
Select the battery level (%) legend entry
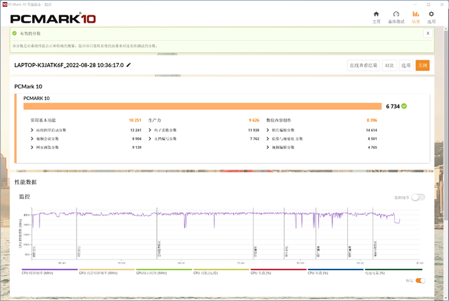click(x=393, y=272)
